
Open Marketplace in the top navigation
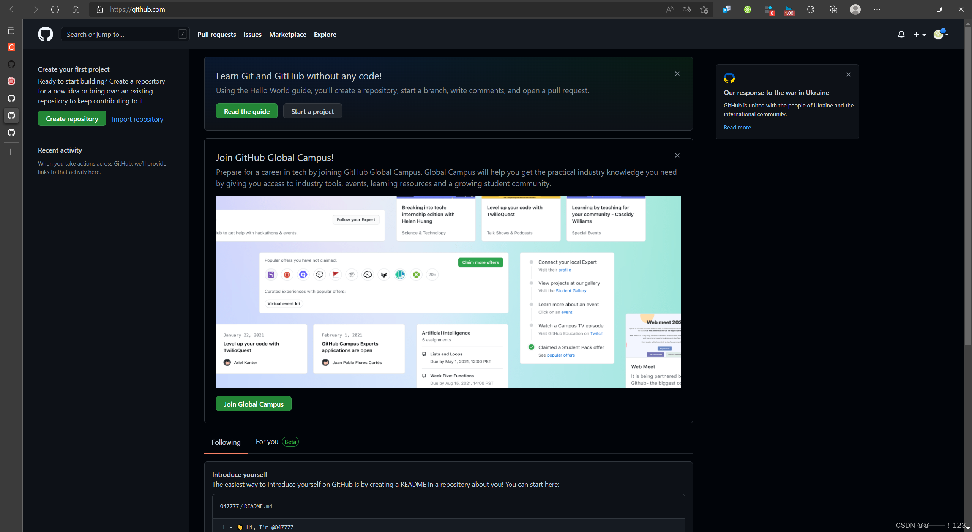[287, 35]
